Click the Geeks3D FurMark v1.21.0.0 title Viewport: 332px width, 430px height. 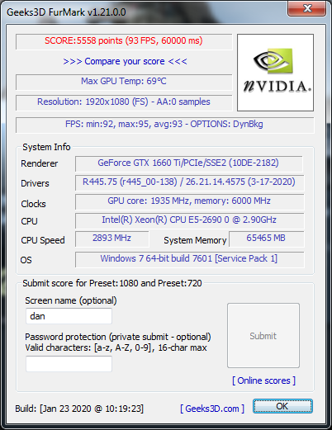point(66,12)
